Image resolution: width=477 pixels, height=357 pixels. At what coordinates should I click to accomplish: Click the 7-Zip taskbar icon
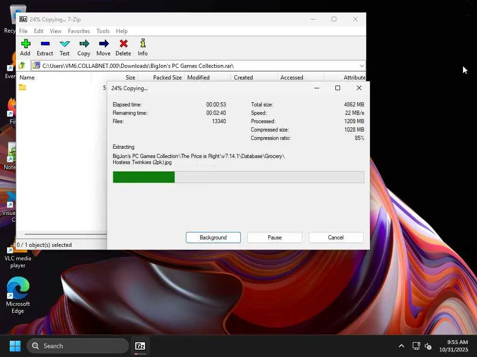(x=140, y=346)
